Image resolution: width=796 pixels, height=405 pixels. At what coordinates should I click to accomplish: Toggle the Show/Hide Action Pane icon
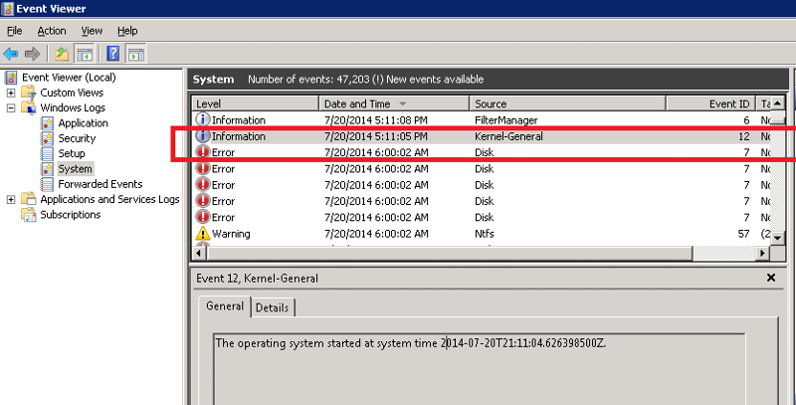click(136, 54)
